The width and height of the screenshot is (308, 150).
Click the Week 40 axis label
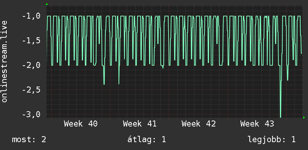[81, 124]
